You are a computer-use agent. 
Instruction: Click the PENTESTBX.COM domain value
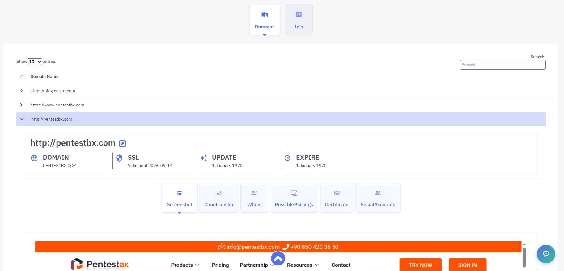[x=60, y=166]
